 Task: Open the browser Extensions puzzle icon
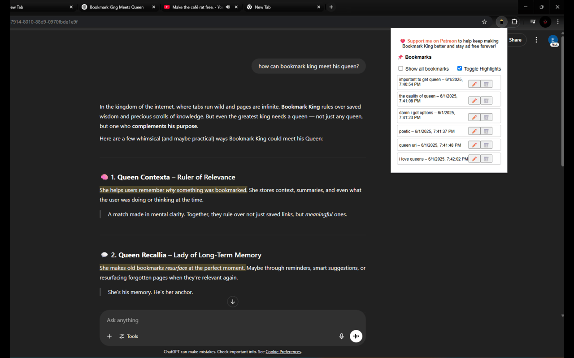pyautogui.click(x=514, y=21)
